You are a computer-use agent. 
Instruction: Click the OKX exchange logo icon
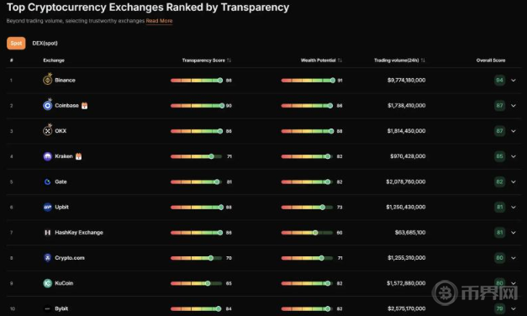pyautogui.click(x=48, y=130)
